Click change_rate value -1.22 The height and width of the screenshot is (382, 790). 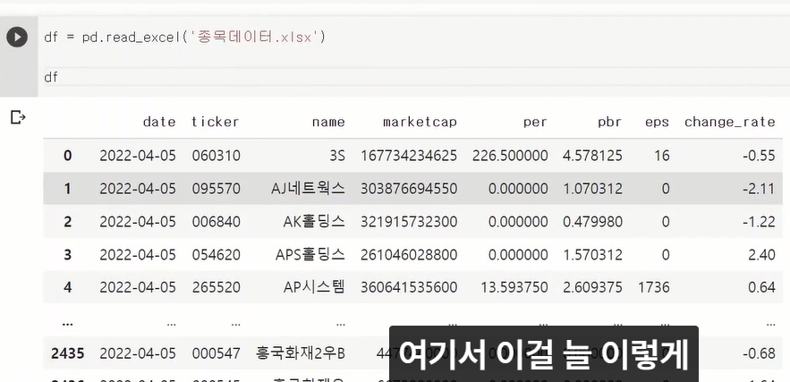[x=759, y=222]
